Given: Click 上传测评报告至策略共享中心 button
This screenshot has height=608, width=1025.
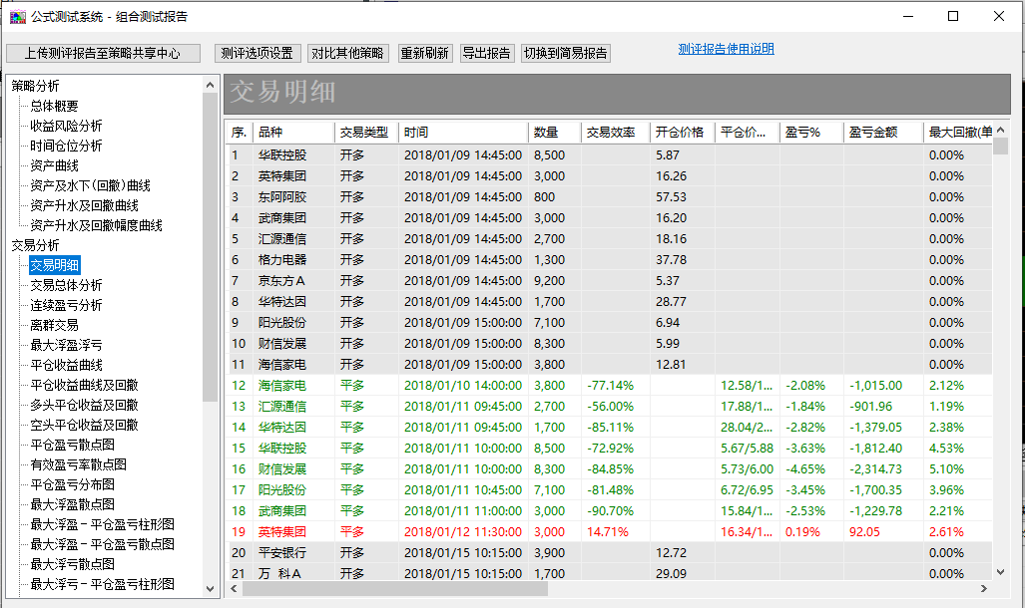Looking at the screenshot, I should click(103, 53).
